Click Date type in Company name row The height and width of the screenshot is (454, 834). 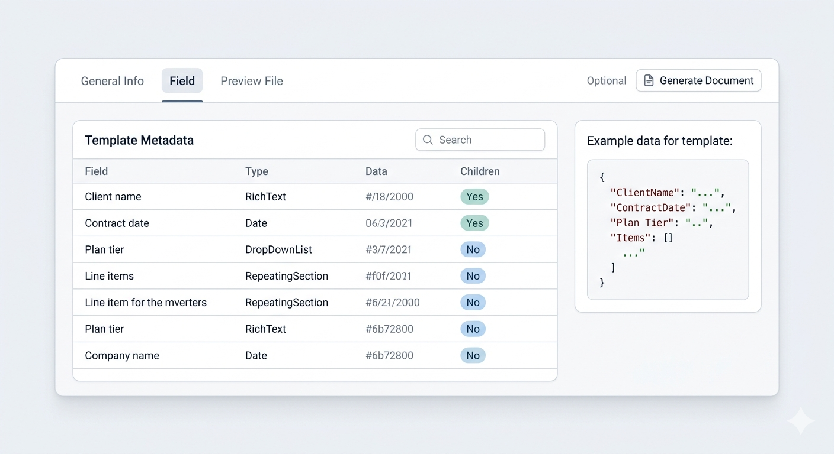pyautogui.click(x=256, y=356)
